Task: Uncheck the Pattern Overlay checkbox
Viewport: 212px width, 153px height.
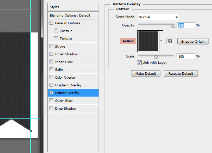Action: (x=51, y=93)
